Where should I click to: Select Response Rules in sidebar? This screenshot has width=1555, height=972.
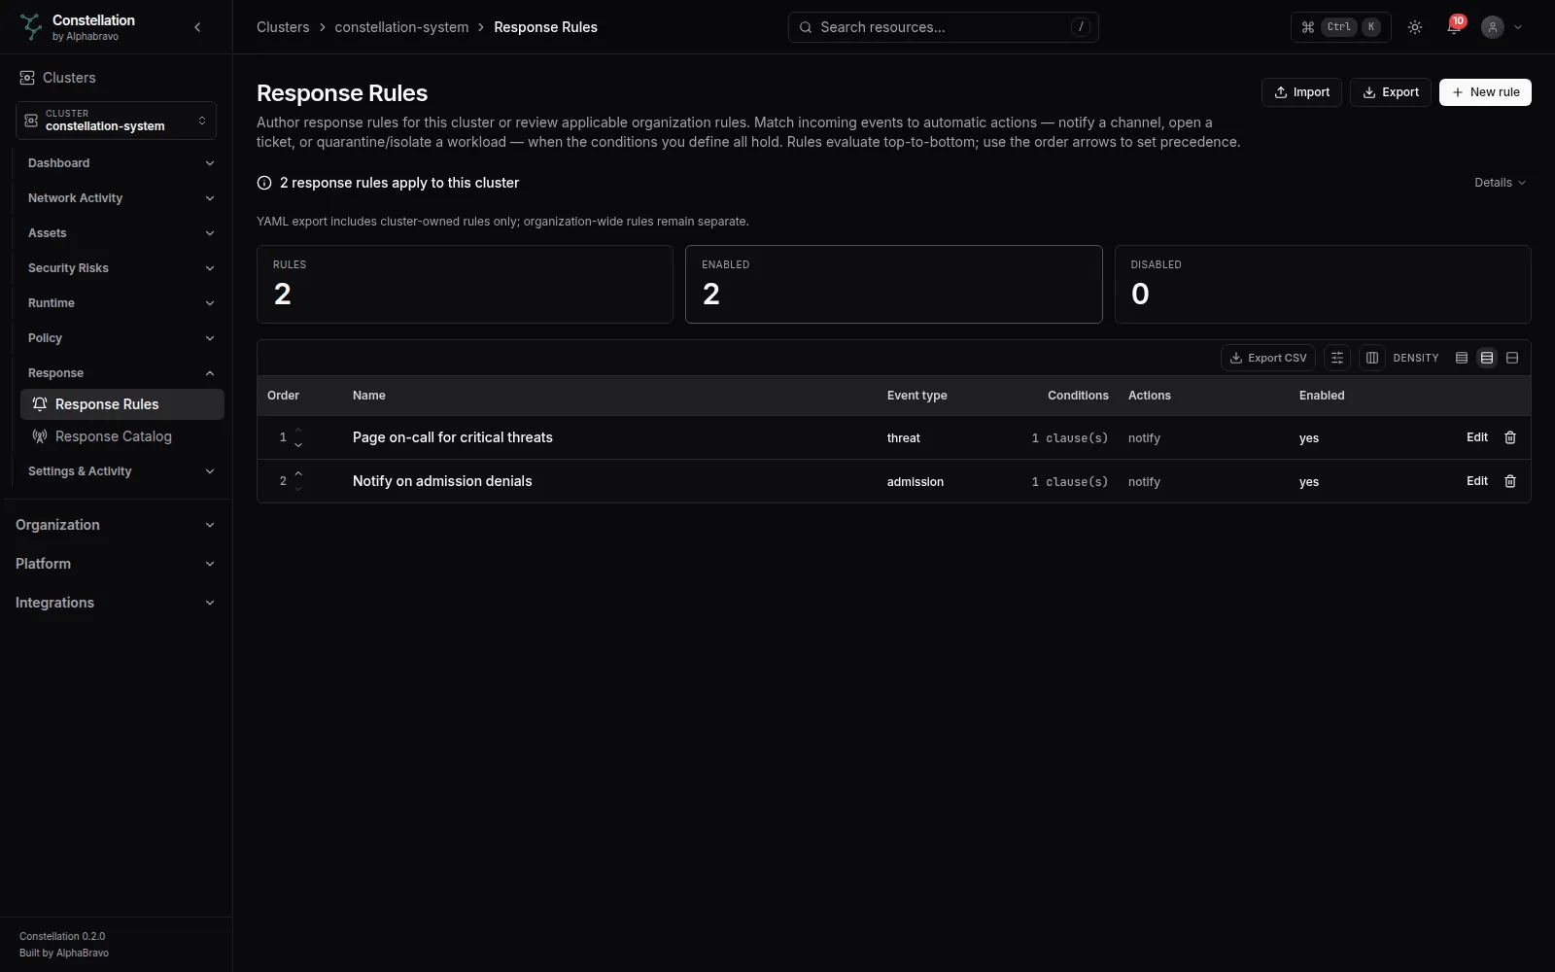pos(122,404)
